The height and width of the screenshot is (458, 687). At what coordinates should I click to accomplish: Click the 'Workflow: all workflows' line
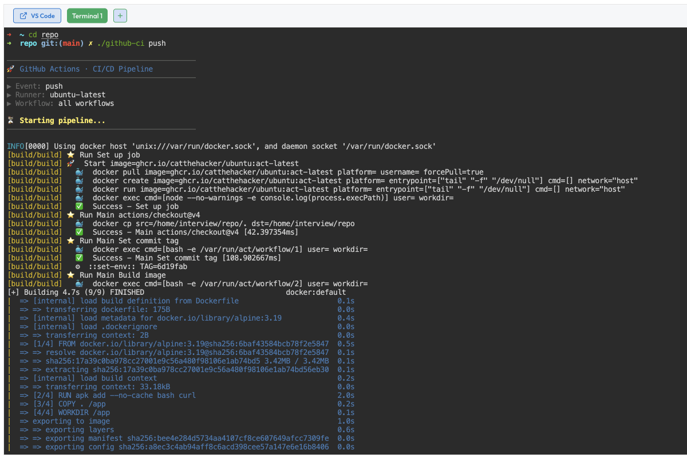coord(61,104)
